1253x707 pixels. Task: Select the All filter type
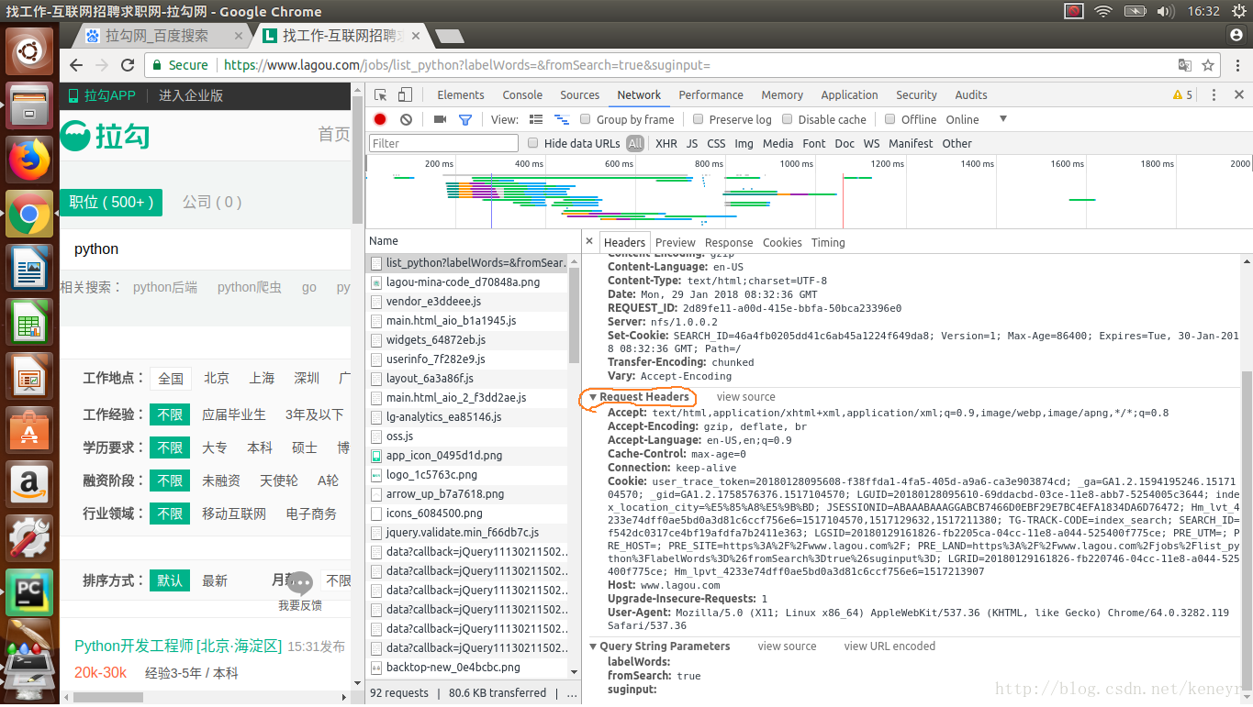coord(635,143)
